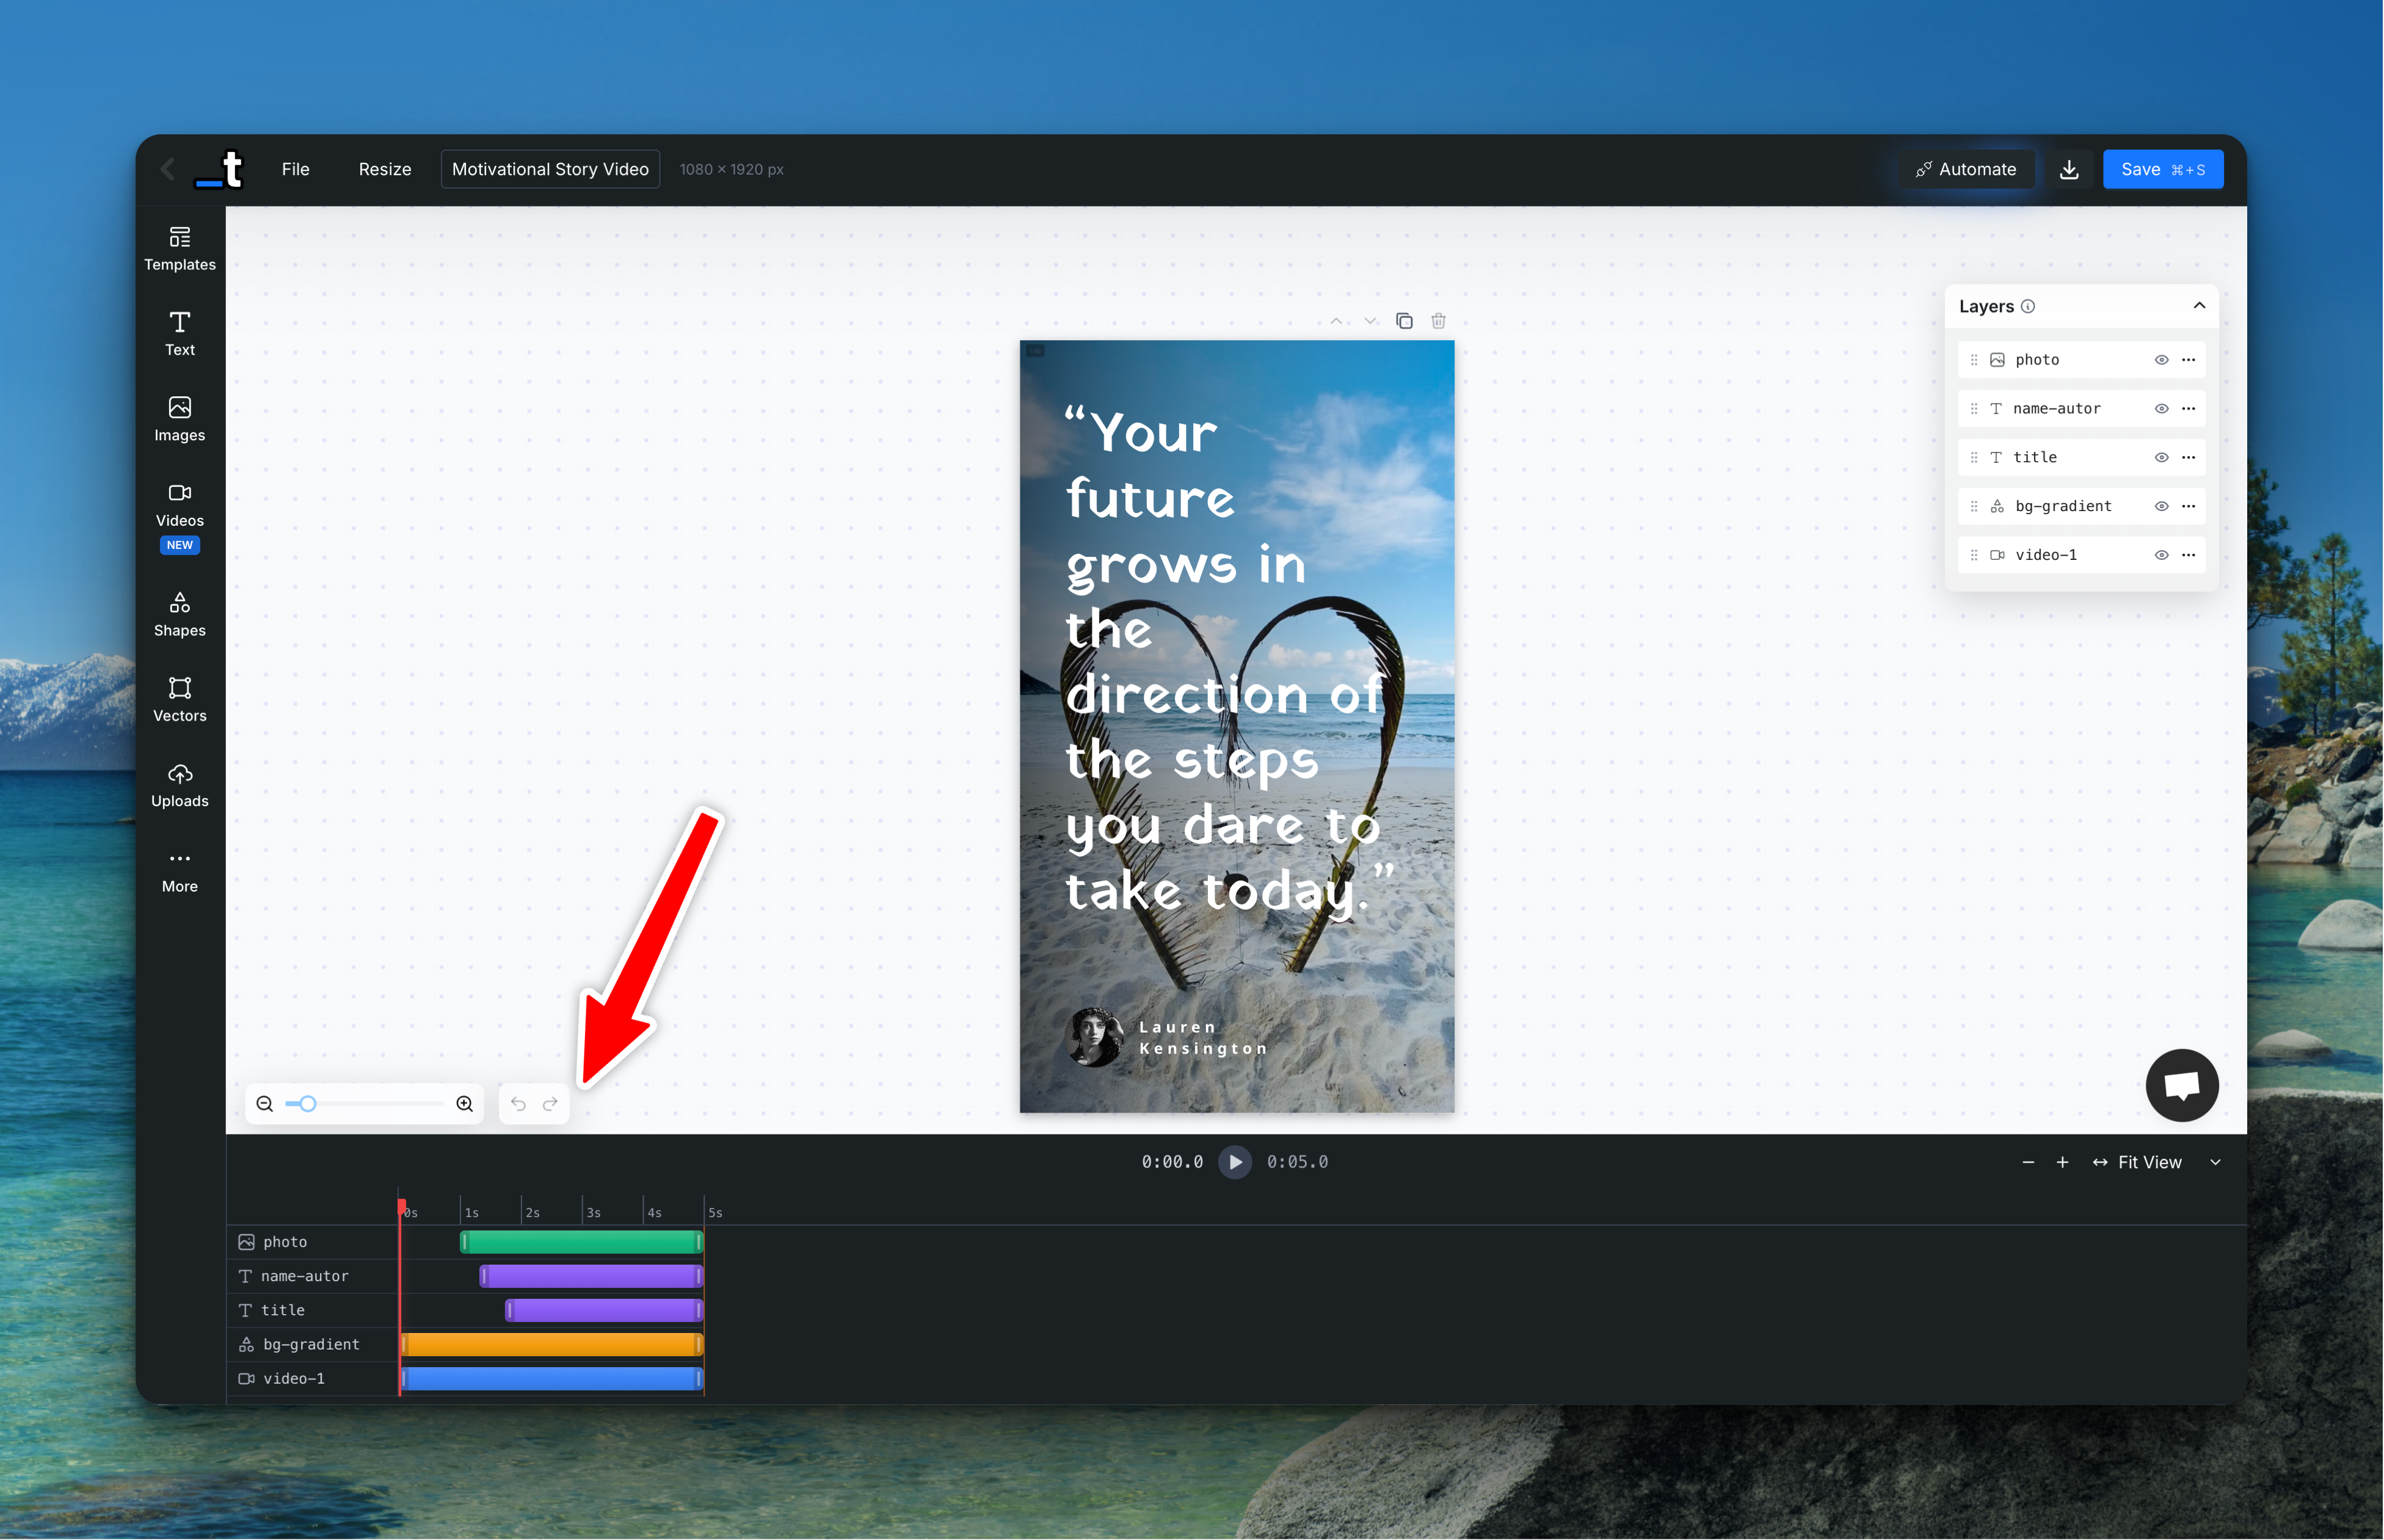Select the Text tool in the sidebar
Viewport: 2384px width, 1540px height.
[x=179, y=333]
